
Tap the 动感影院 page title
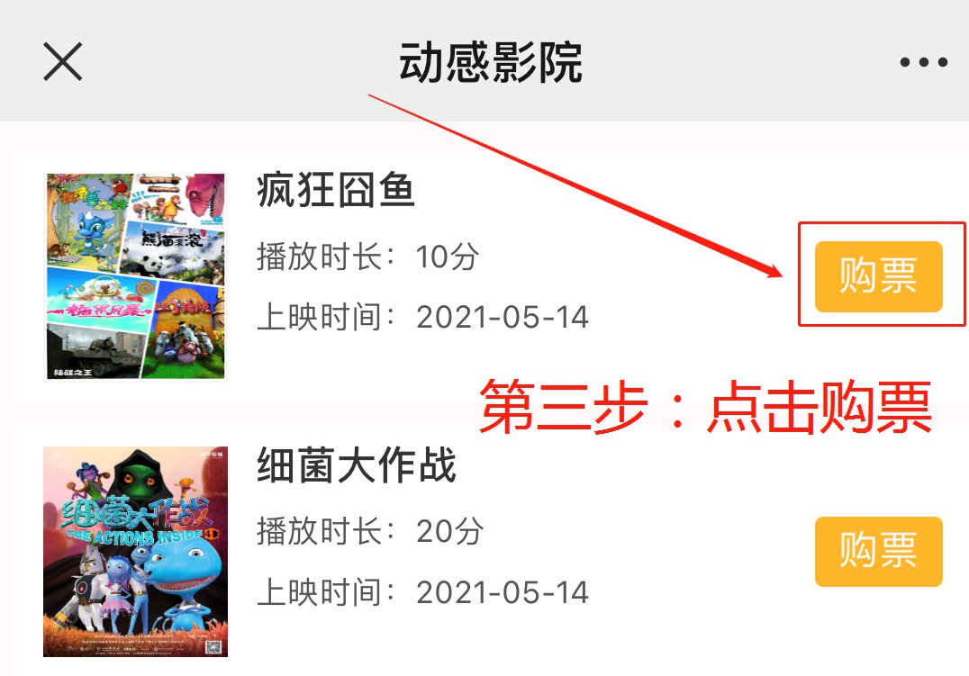pos(490,62)
